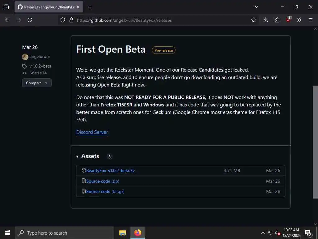Open Firefox application hamburger menu
This screenshot has width=318, height=239.
click(x=311, y=20)
